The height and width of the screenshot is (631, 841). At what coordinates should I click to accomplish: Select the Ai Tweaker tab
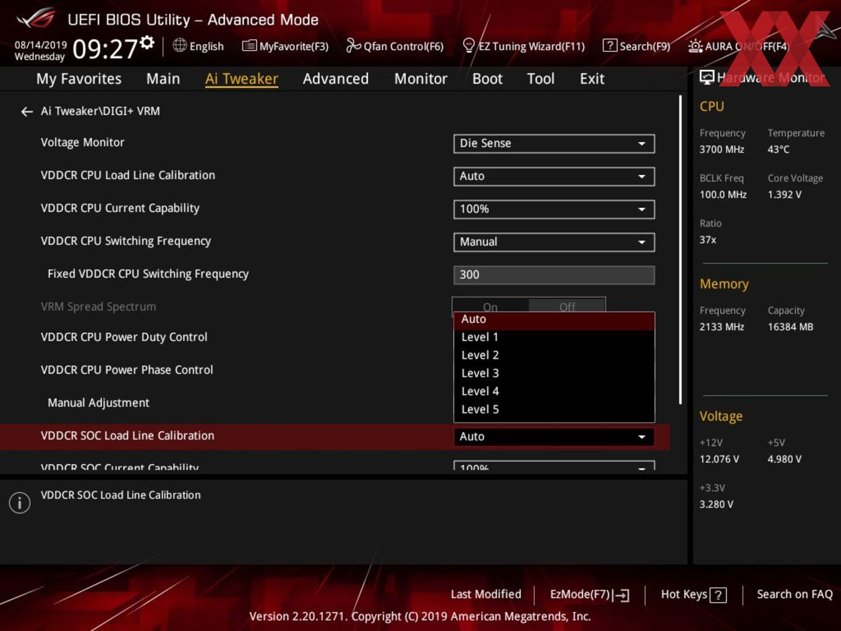pyautogui.click(x=242, y=79)
